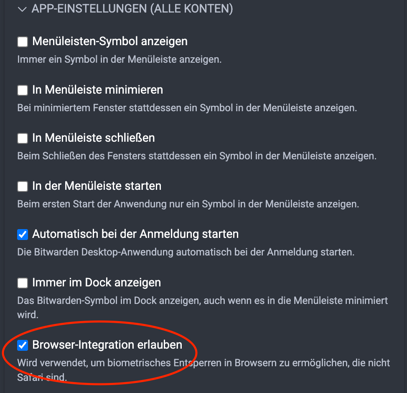Viewport: 407px width, 393px height.
Task: Click the In Menüleiste minimieren label
Action: (x=97, y=90)
